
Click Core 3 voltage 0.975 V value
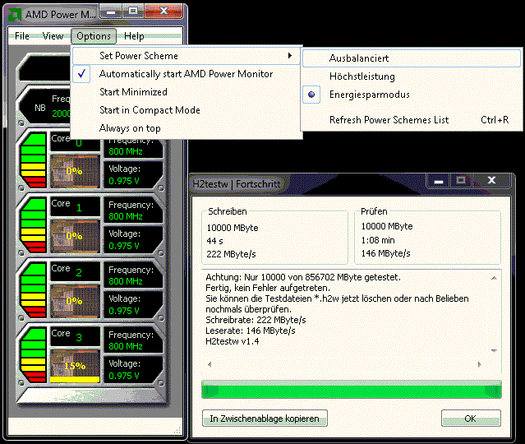point(124,377)
